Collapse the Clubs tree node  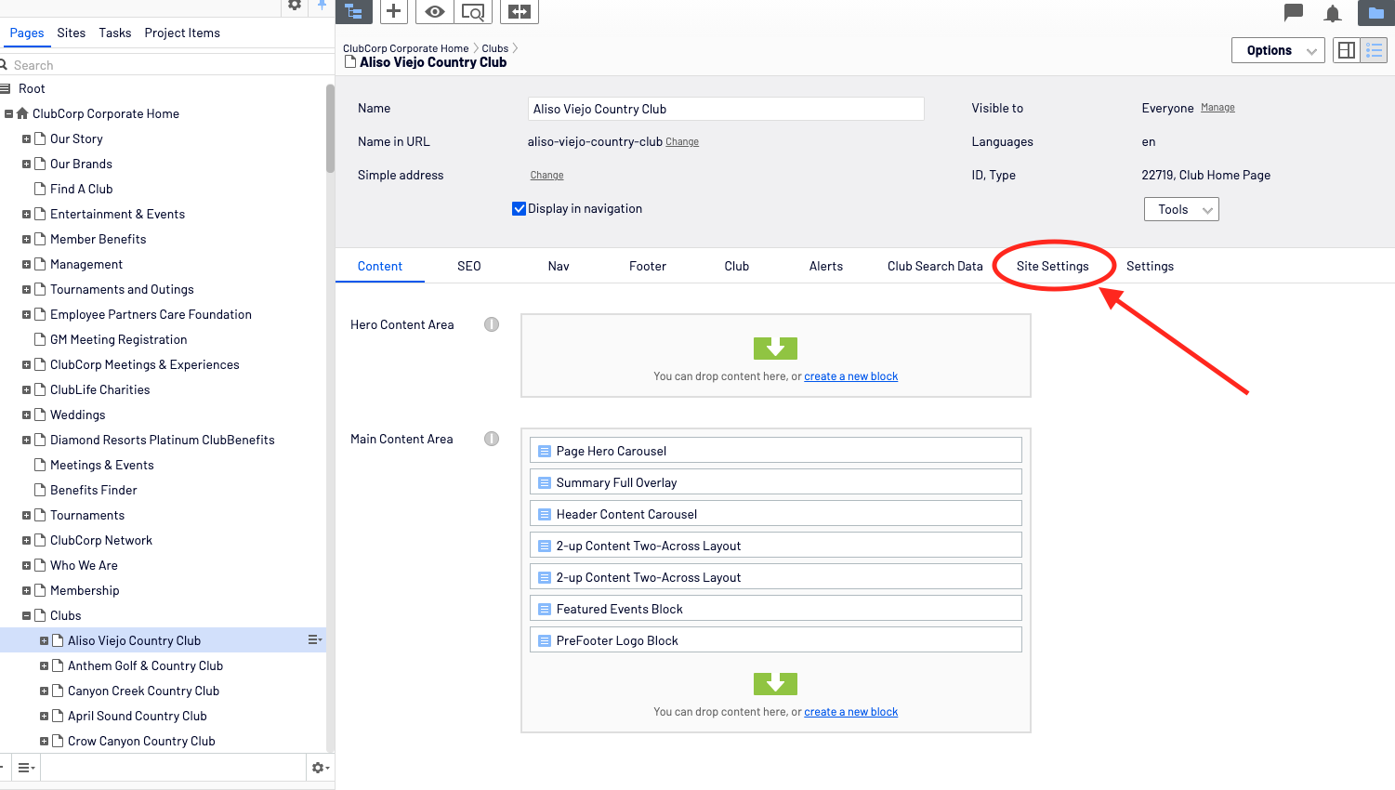tap(26, 615)
